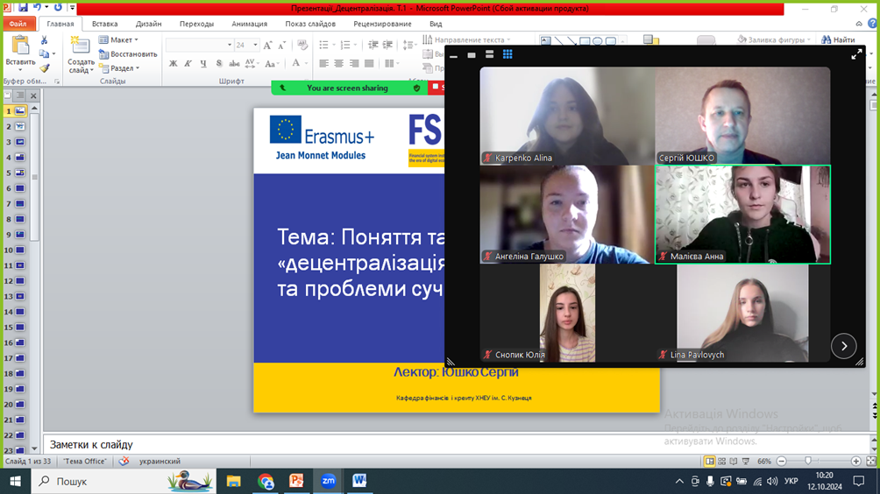Screen dimensions: 880x494
Task: Click the Найти find button
Action: tap(839, 39)
